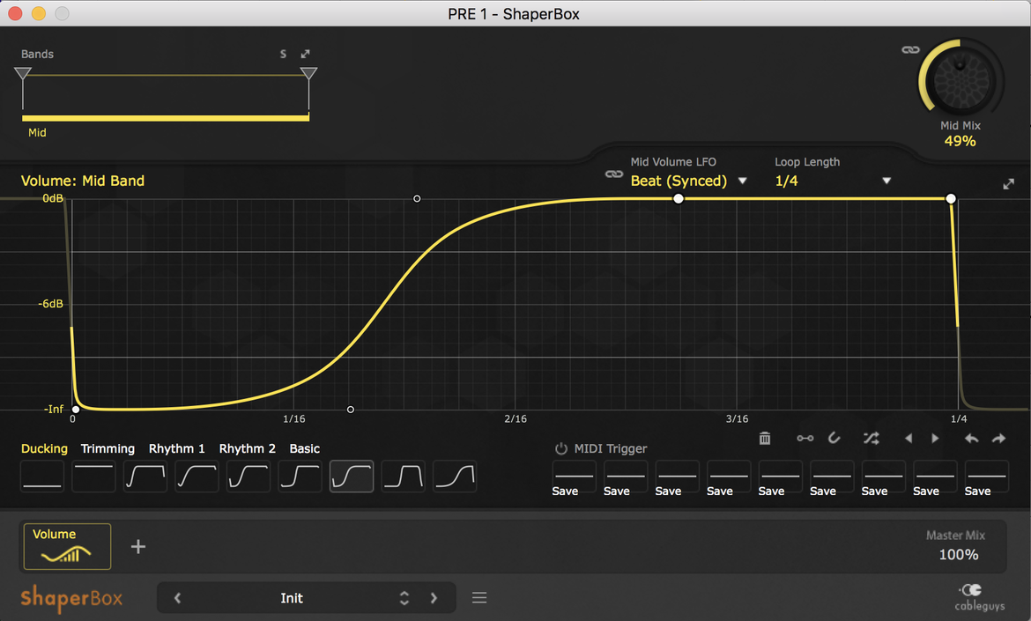
Task: Undo the last edit
Action: 971,439
